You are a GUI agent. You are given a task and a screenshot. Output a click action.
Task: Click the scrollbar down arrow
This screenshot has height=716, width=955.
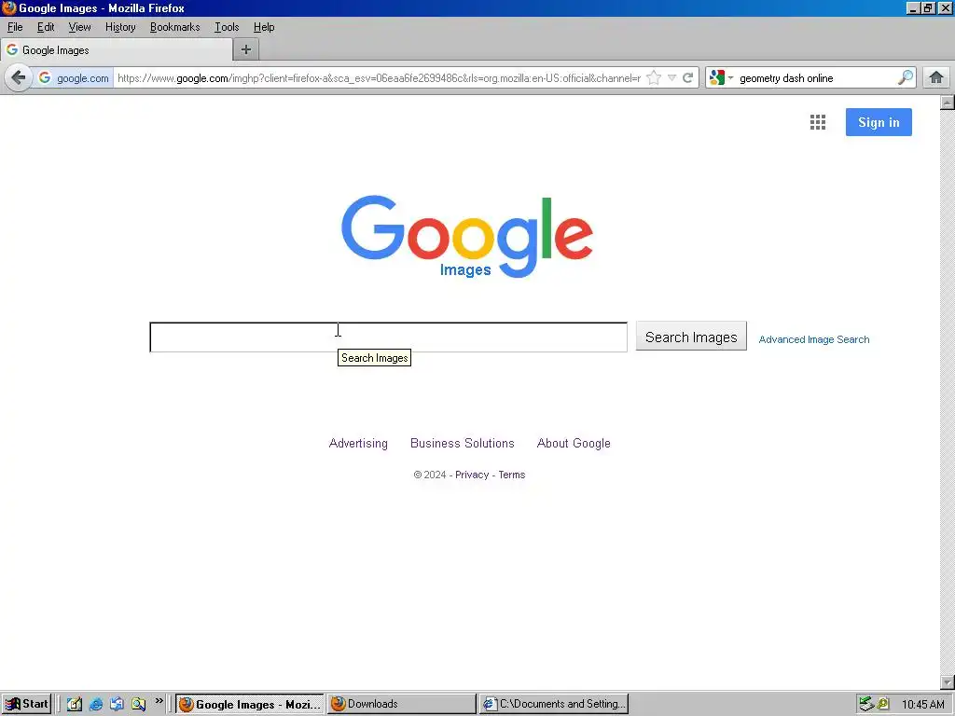coord(948,682)
